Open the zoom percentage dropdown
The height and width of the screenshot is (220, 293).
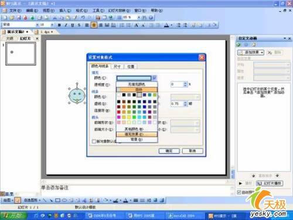click(x=139, y=18)
